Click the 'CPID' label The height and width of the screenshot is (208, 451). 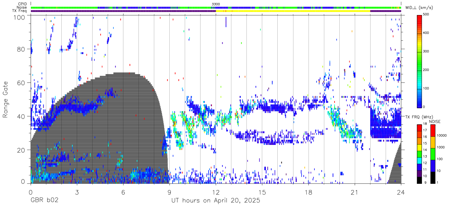(x=22, y=4)
